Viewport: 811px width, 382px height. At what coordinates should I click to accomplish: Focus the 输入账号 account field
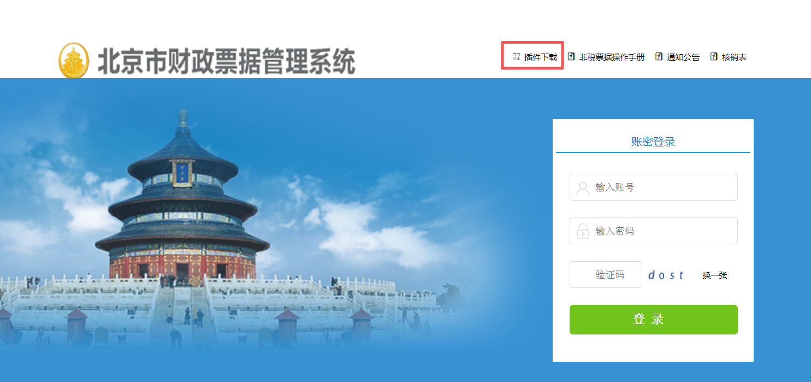point(654,187)
